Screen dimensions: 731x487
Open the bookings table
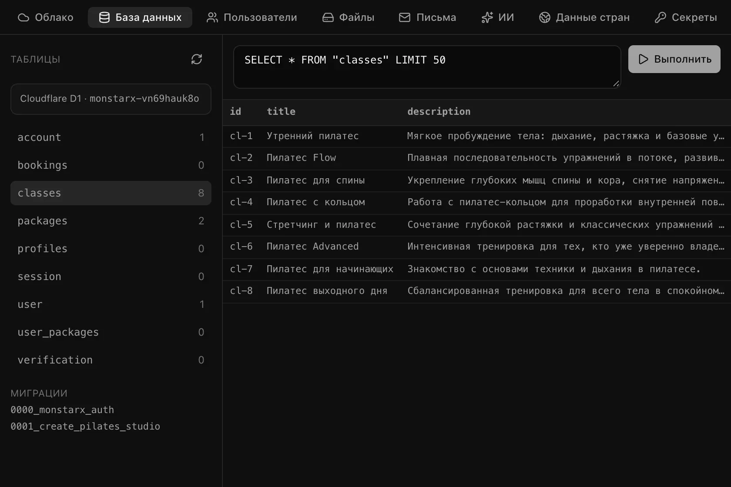(111, 165)
